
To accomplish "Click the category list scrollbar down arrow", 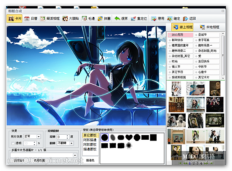I will [223, 78].
